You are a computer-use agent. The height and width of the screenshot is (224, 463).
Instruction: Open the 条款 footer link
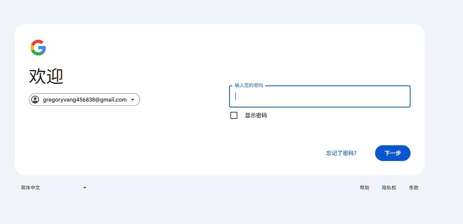tap(413, 188)
